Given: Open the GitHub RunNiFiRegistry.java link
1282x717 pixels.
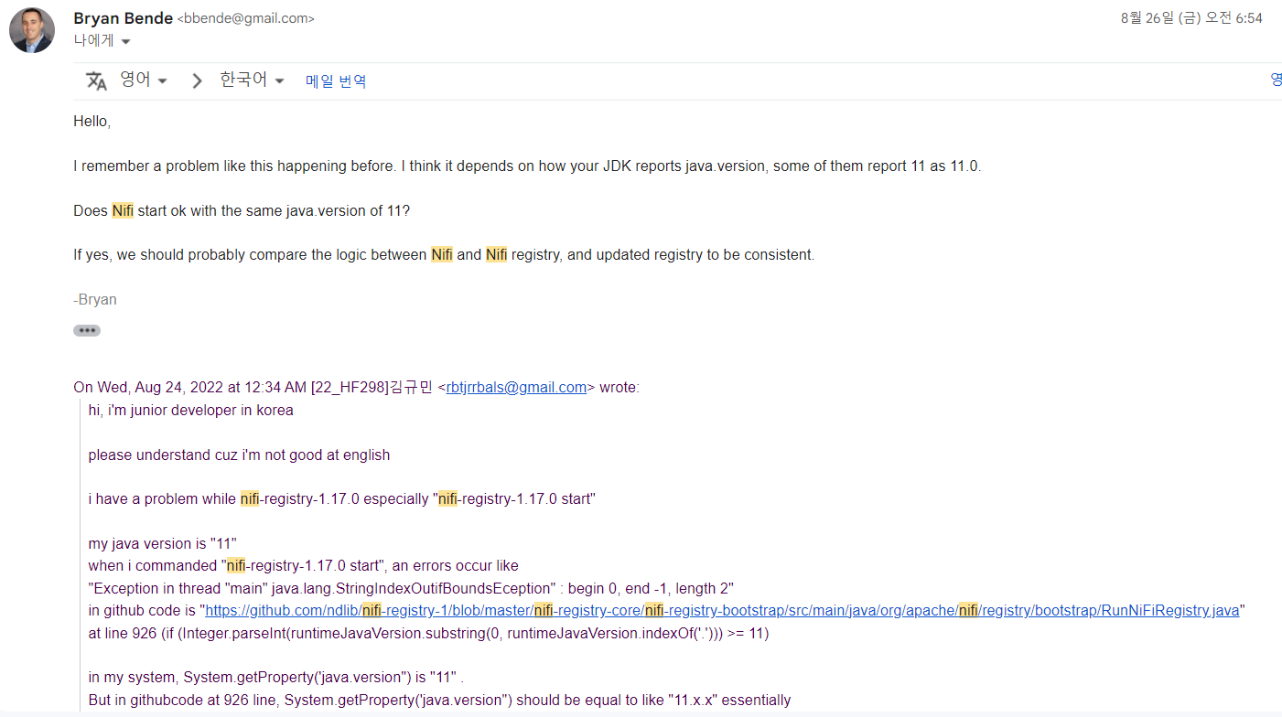Looking at the screenshot, I should 722,611.
